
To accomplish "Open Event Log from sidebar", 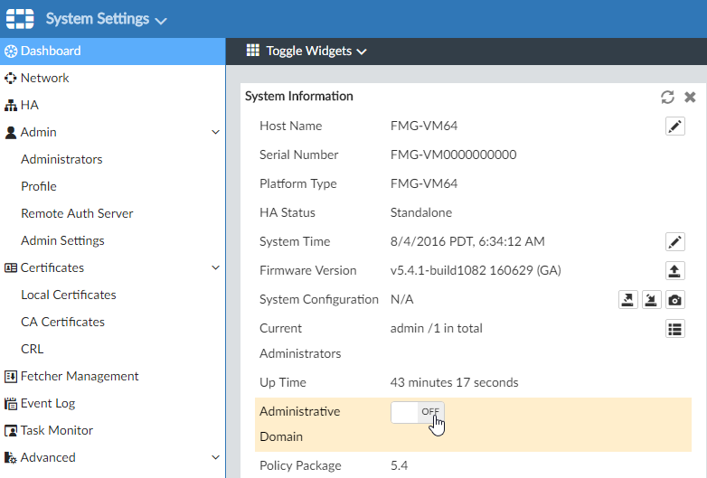I will click(48, 404).
